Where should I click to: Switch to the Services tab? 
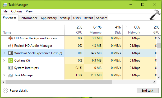point(102,18)
